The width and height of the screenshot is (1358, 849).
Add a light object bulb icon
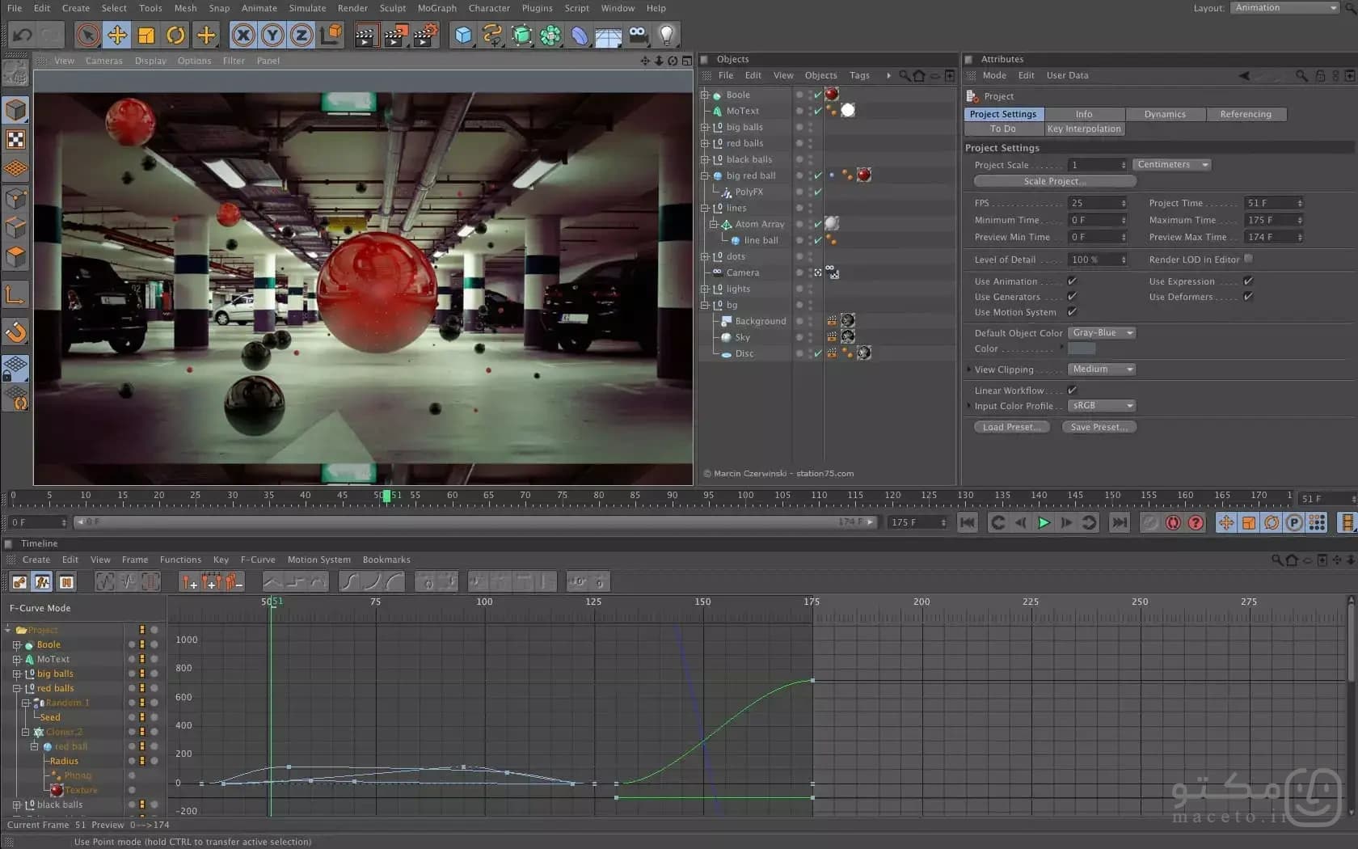click(x=667, y=35)
